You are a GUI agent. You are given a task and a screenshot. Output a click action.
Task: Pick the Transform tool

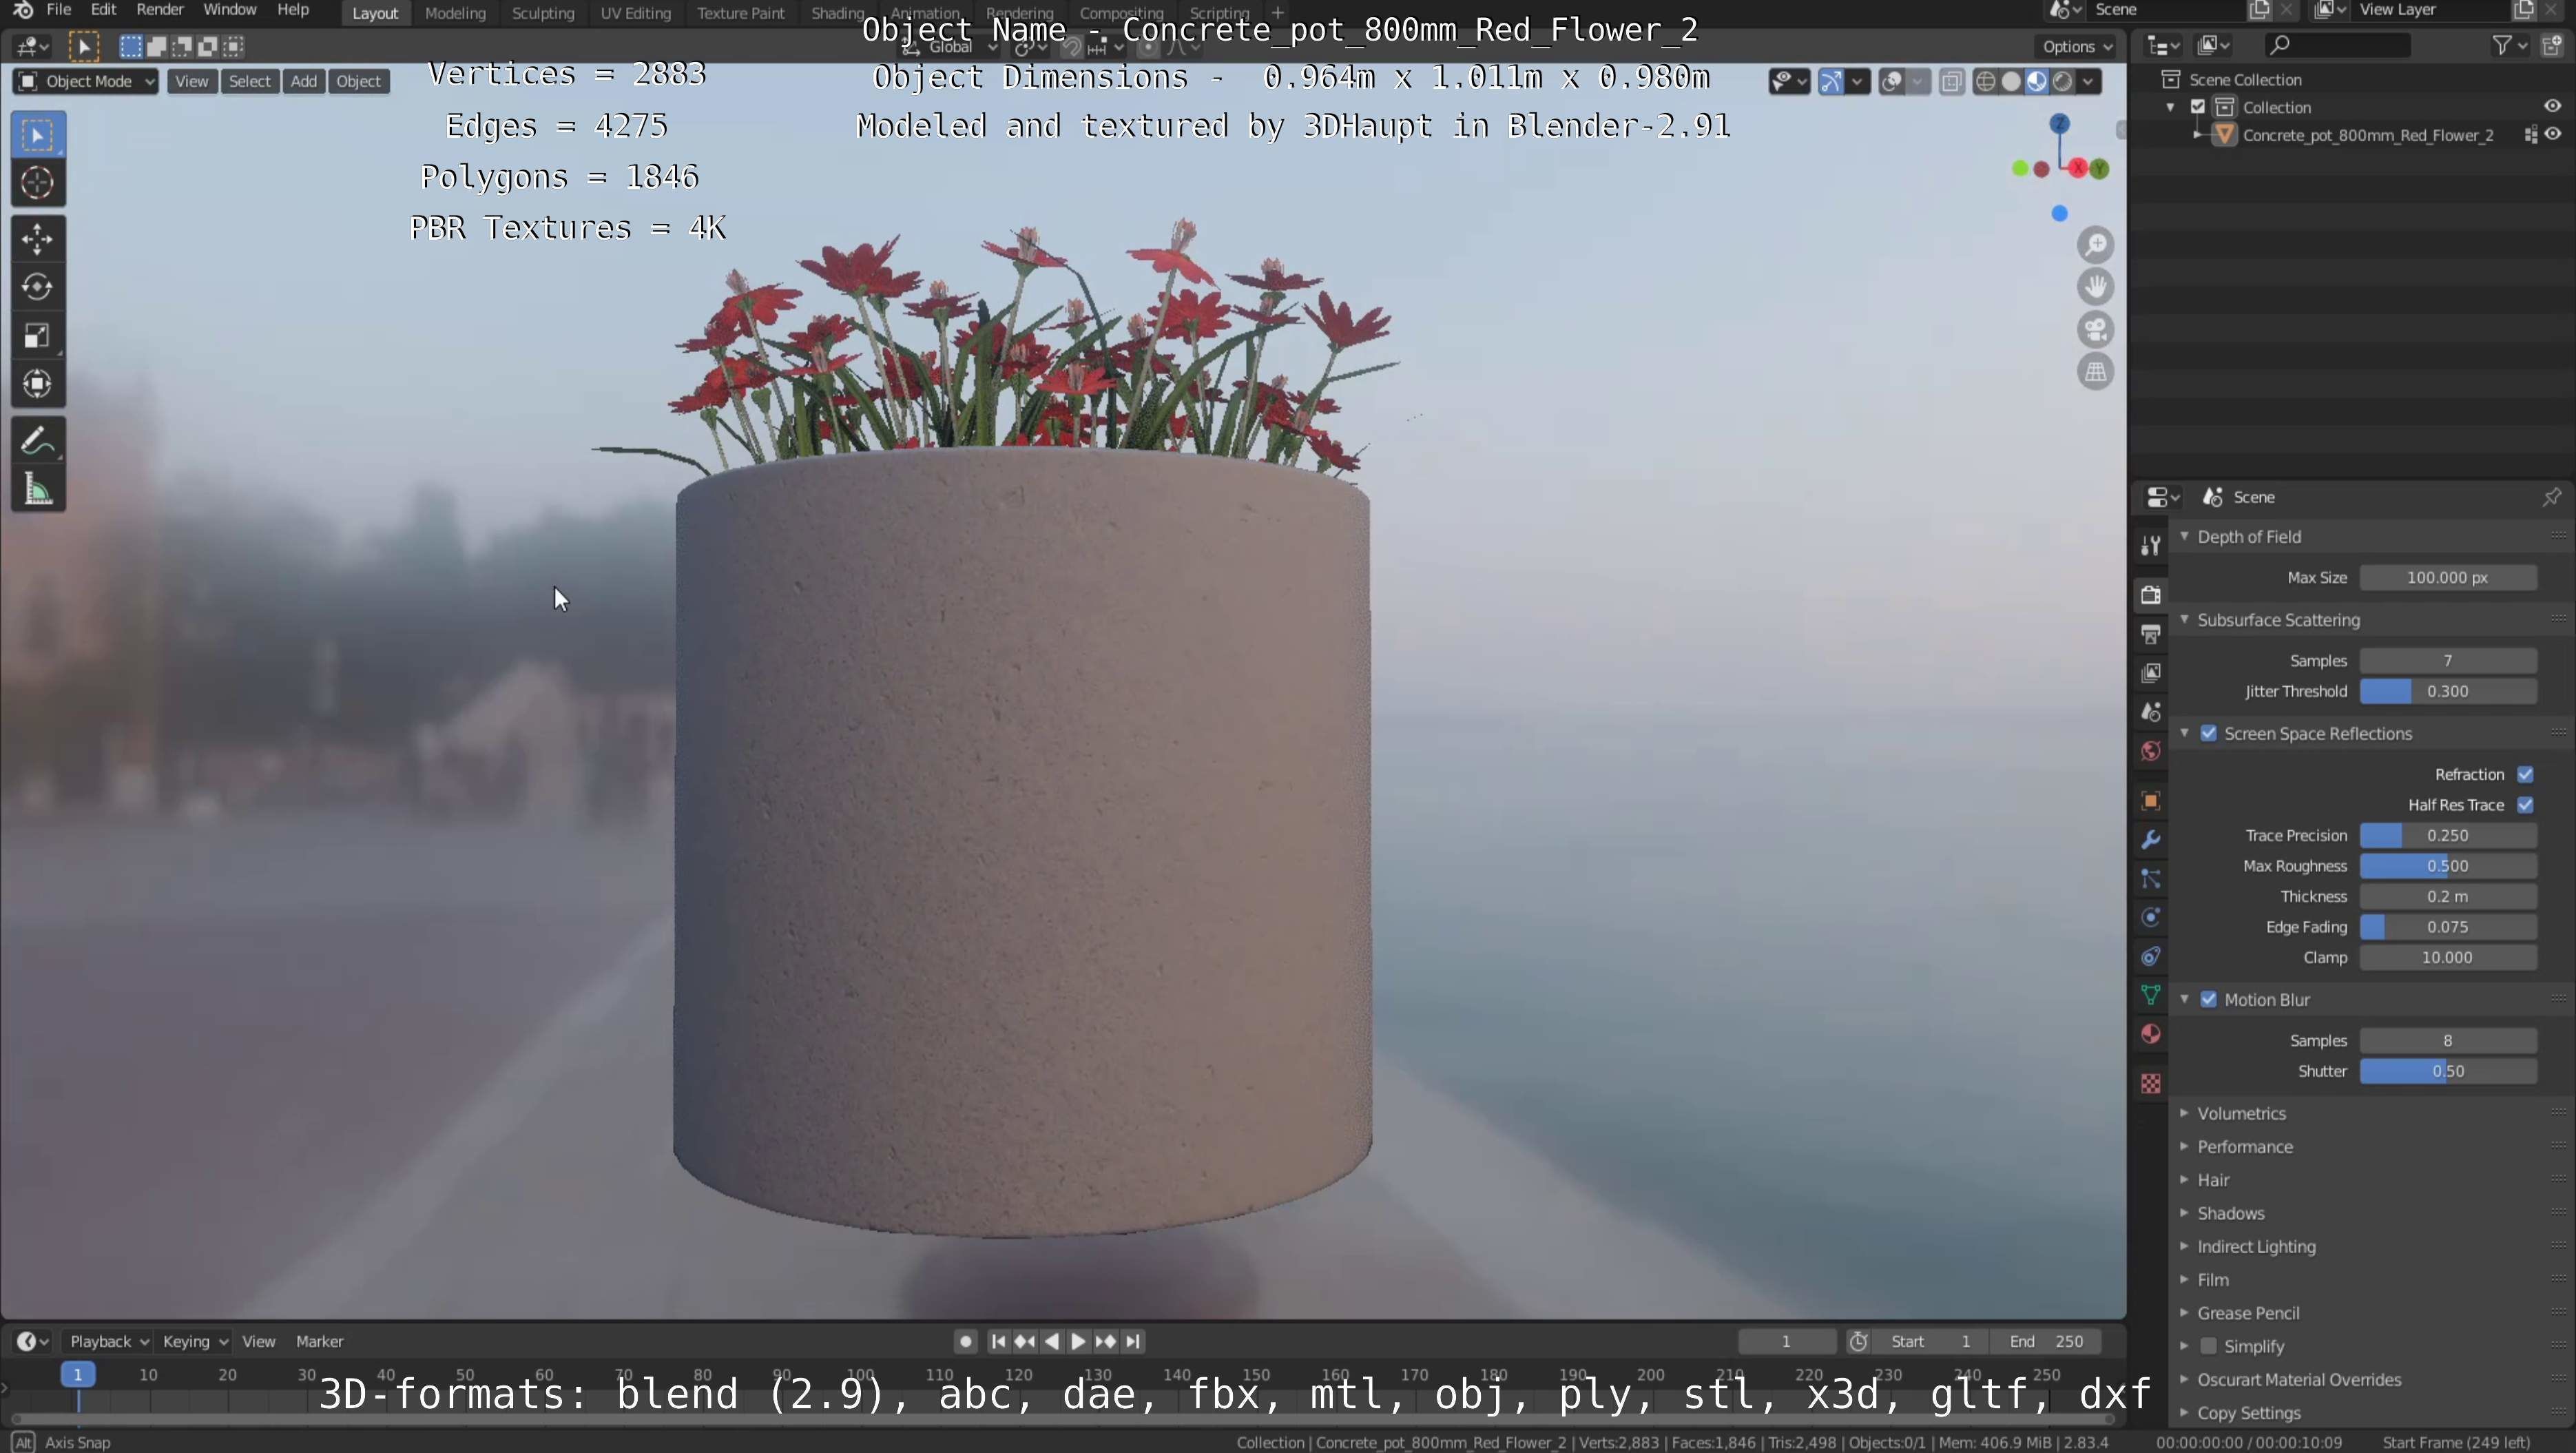38,384
